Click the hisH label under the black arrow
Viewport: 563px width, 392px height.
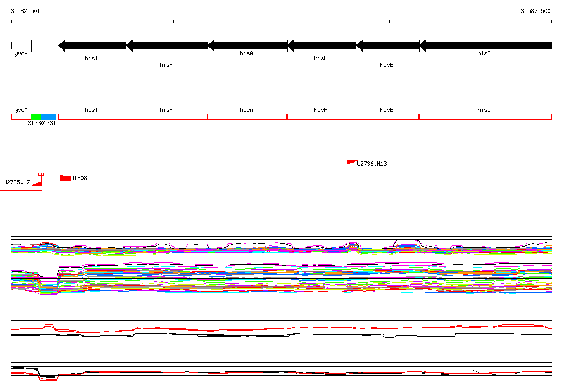321,58
